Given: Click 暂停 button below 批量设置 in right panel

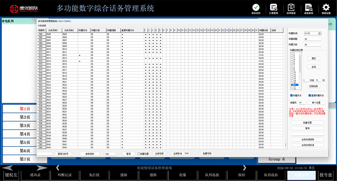Looking at the screenshot, I should pos(307,128).
